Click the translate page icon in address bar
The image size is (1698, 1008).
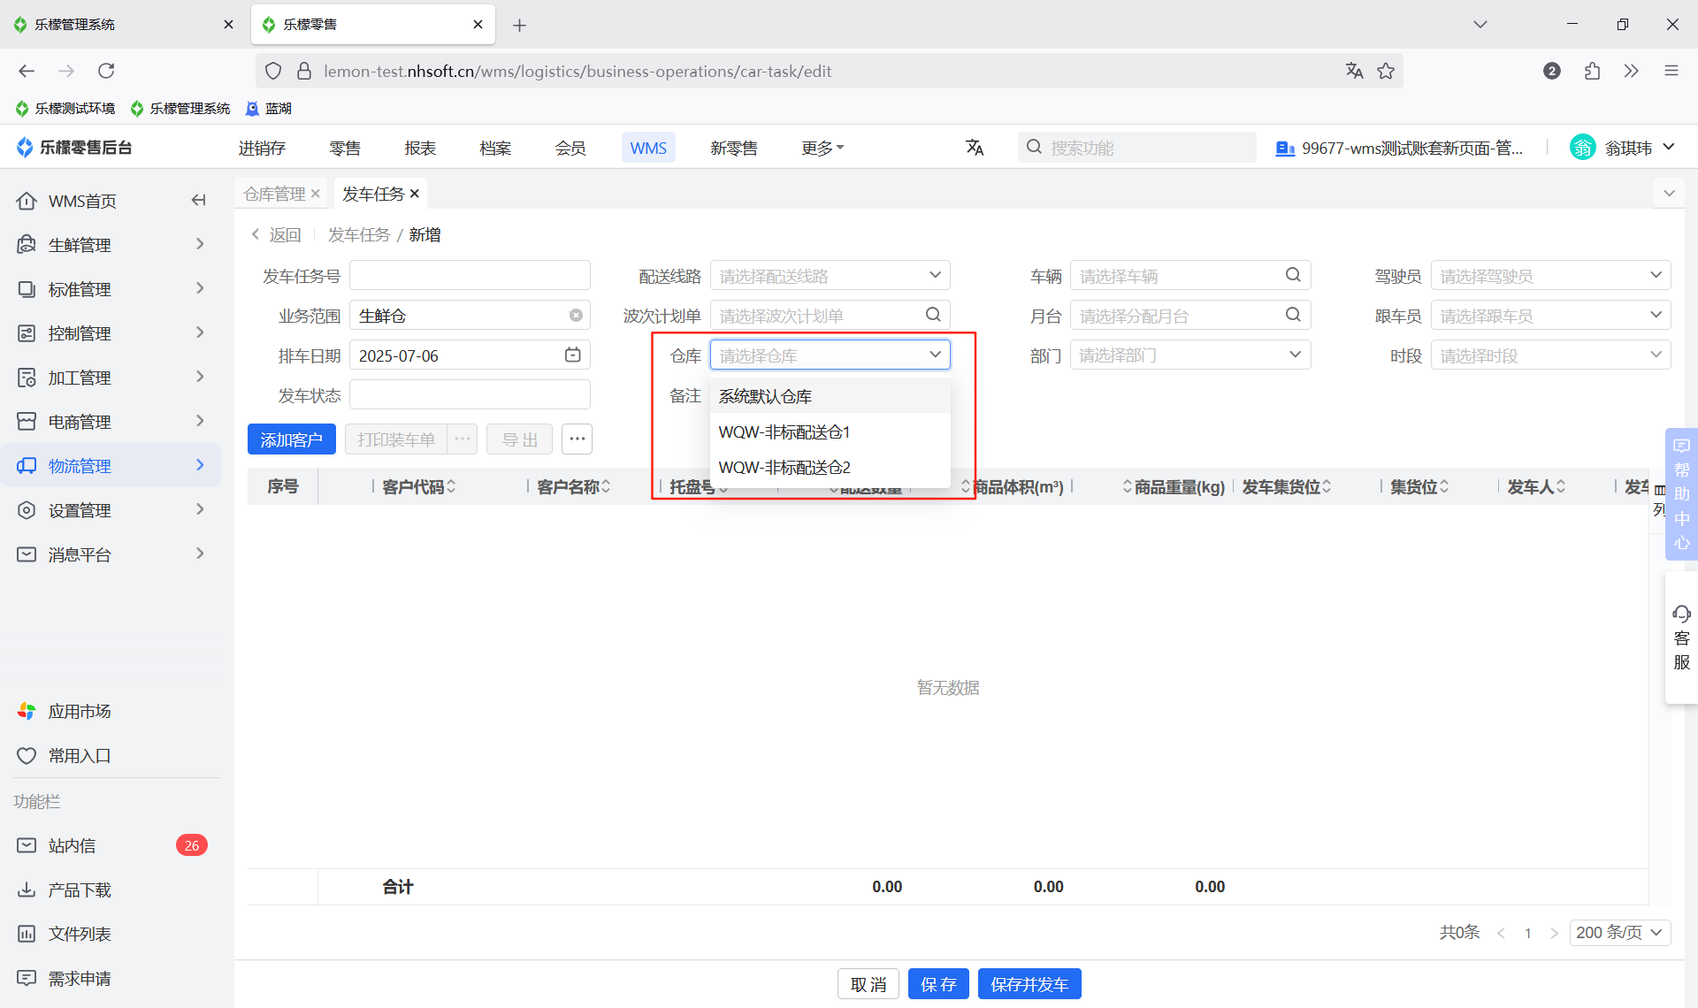pyautogui.click(x=1354, y=71)
